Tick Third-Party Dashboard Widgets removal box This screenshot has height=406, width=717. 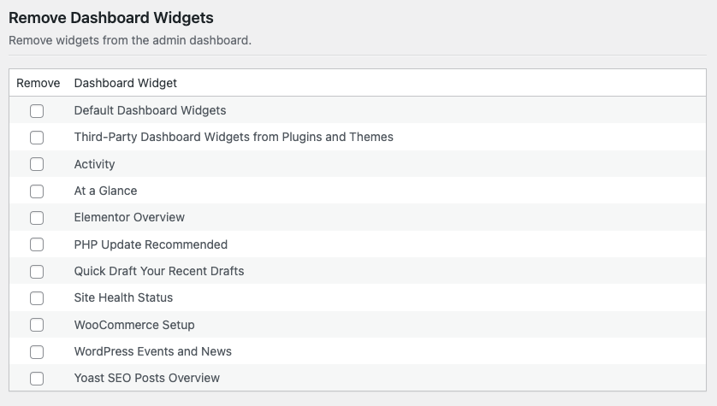[x=37, y=138]
